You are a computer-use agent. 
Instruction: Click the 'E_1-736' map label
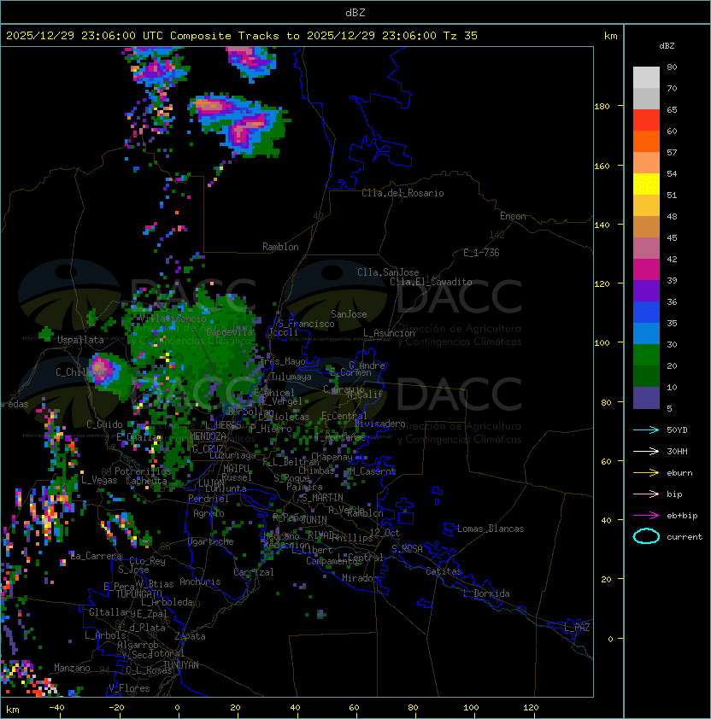pos(481,253)
